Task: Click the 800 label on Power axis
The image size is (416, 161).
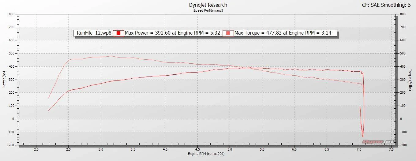Action: 12,14
